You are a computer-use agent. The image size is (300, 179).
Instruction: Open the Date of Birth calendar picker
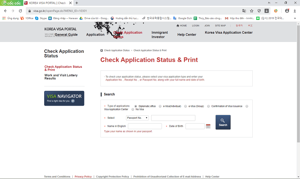tap(208, 126)
